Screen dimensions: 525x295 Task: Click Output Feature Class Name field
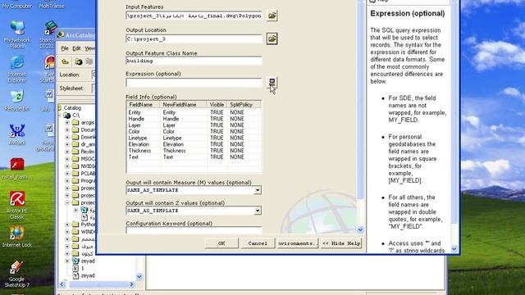tap(194, 61)
